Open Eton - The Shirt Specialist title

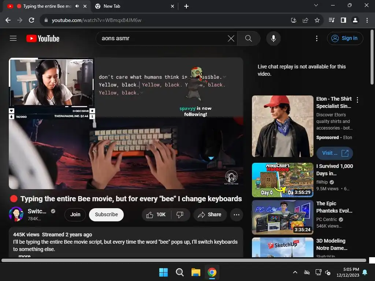(334, 102)
